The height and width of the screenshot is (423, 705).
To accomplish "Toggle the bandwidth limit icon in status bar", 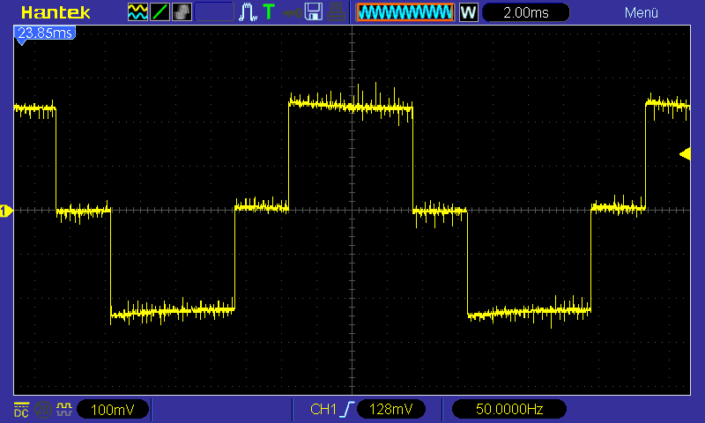I will tap(42, 410).
